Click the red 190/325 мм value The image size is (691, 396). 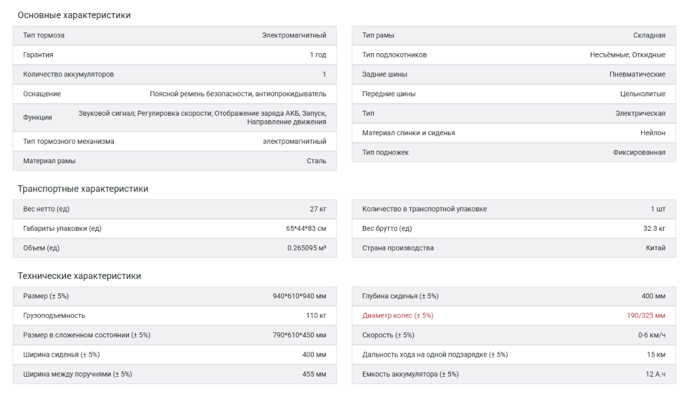646,315
